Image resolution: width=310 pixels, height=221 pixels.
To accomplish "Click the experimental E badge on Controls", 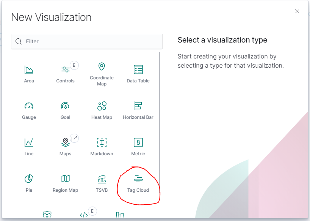I will (x=74, y=65).
